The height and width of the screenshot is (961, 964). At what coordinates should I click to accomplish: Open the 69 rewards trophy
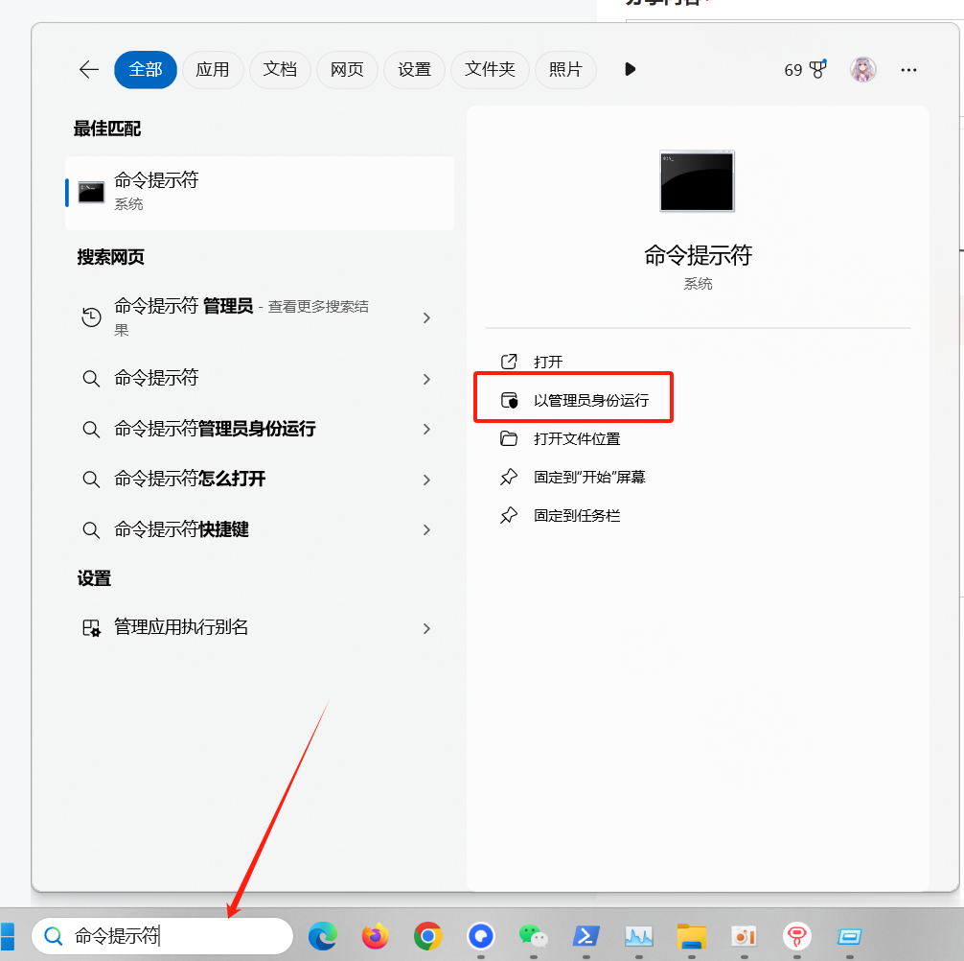click(805, 69)
